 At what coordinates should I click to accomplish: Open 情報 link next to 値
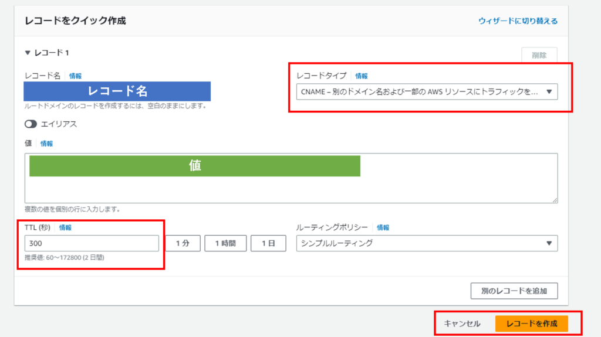pyautogui.click(x=46, y=144)
